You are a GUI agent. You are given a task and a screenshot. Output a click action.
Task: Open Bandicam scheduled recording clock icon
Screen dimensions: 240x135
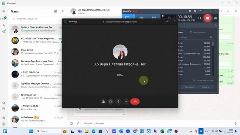195,11
